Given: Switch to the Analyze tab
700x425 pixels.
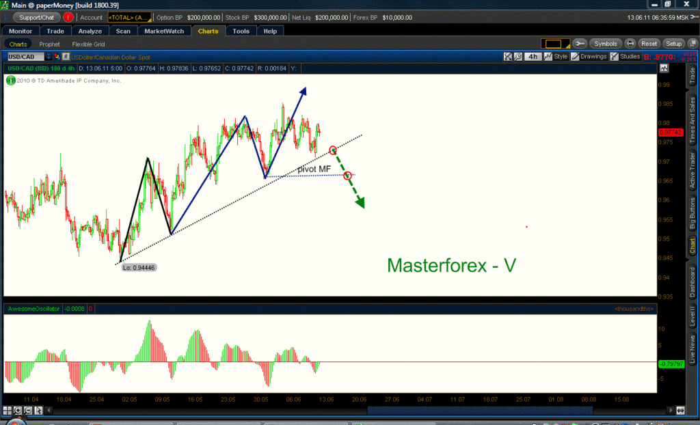Looking at the screenshot, I should click(90, 31).
